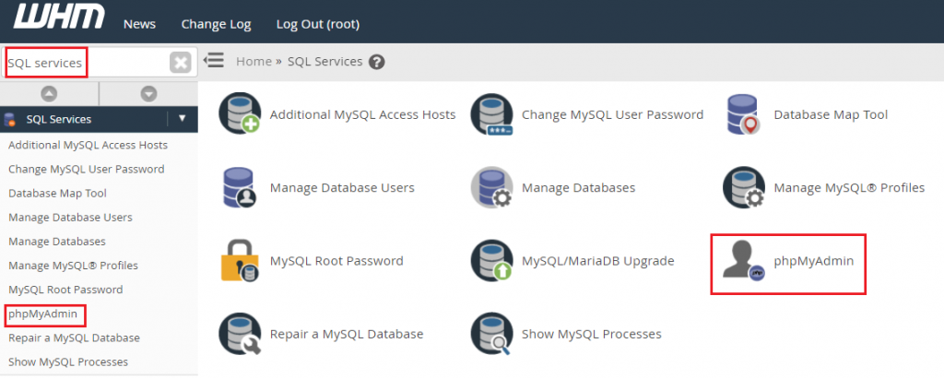944x379 pixels.
Task: Open the Additional MySQL Access Hosts icon
Action: click(240, 113)
